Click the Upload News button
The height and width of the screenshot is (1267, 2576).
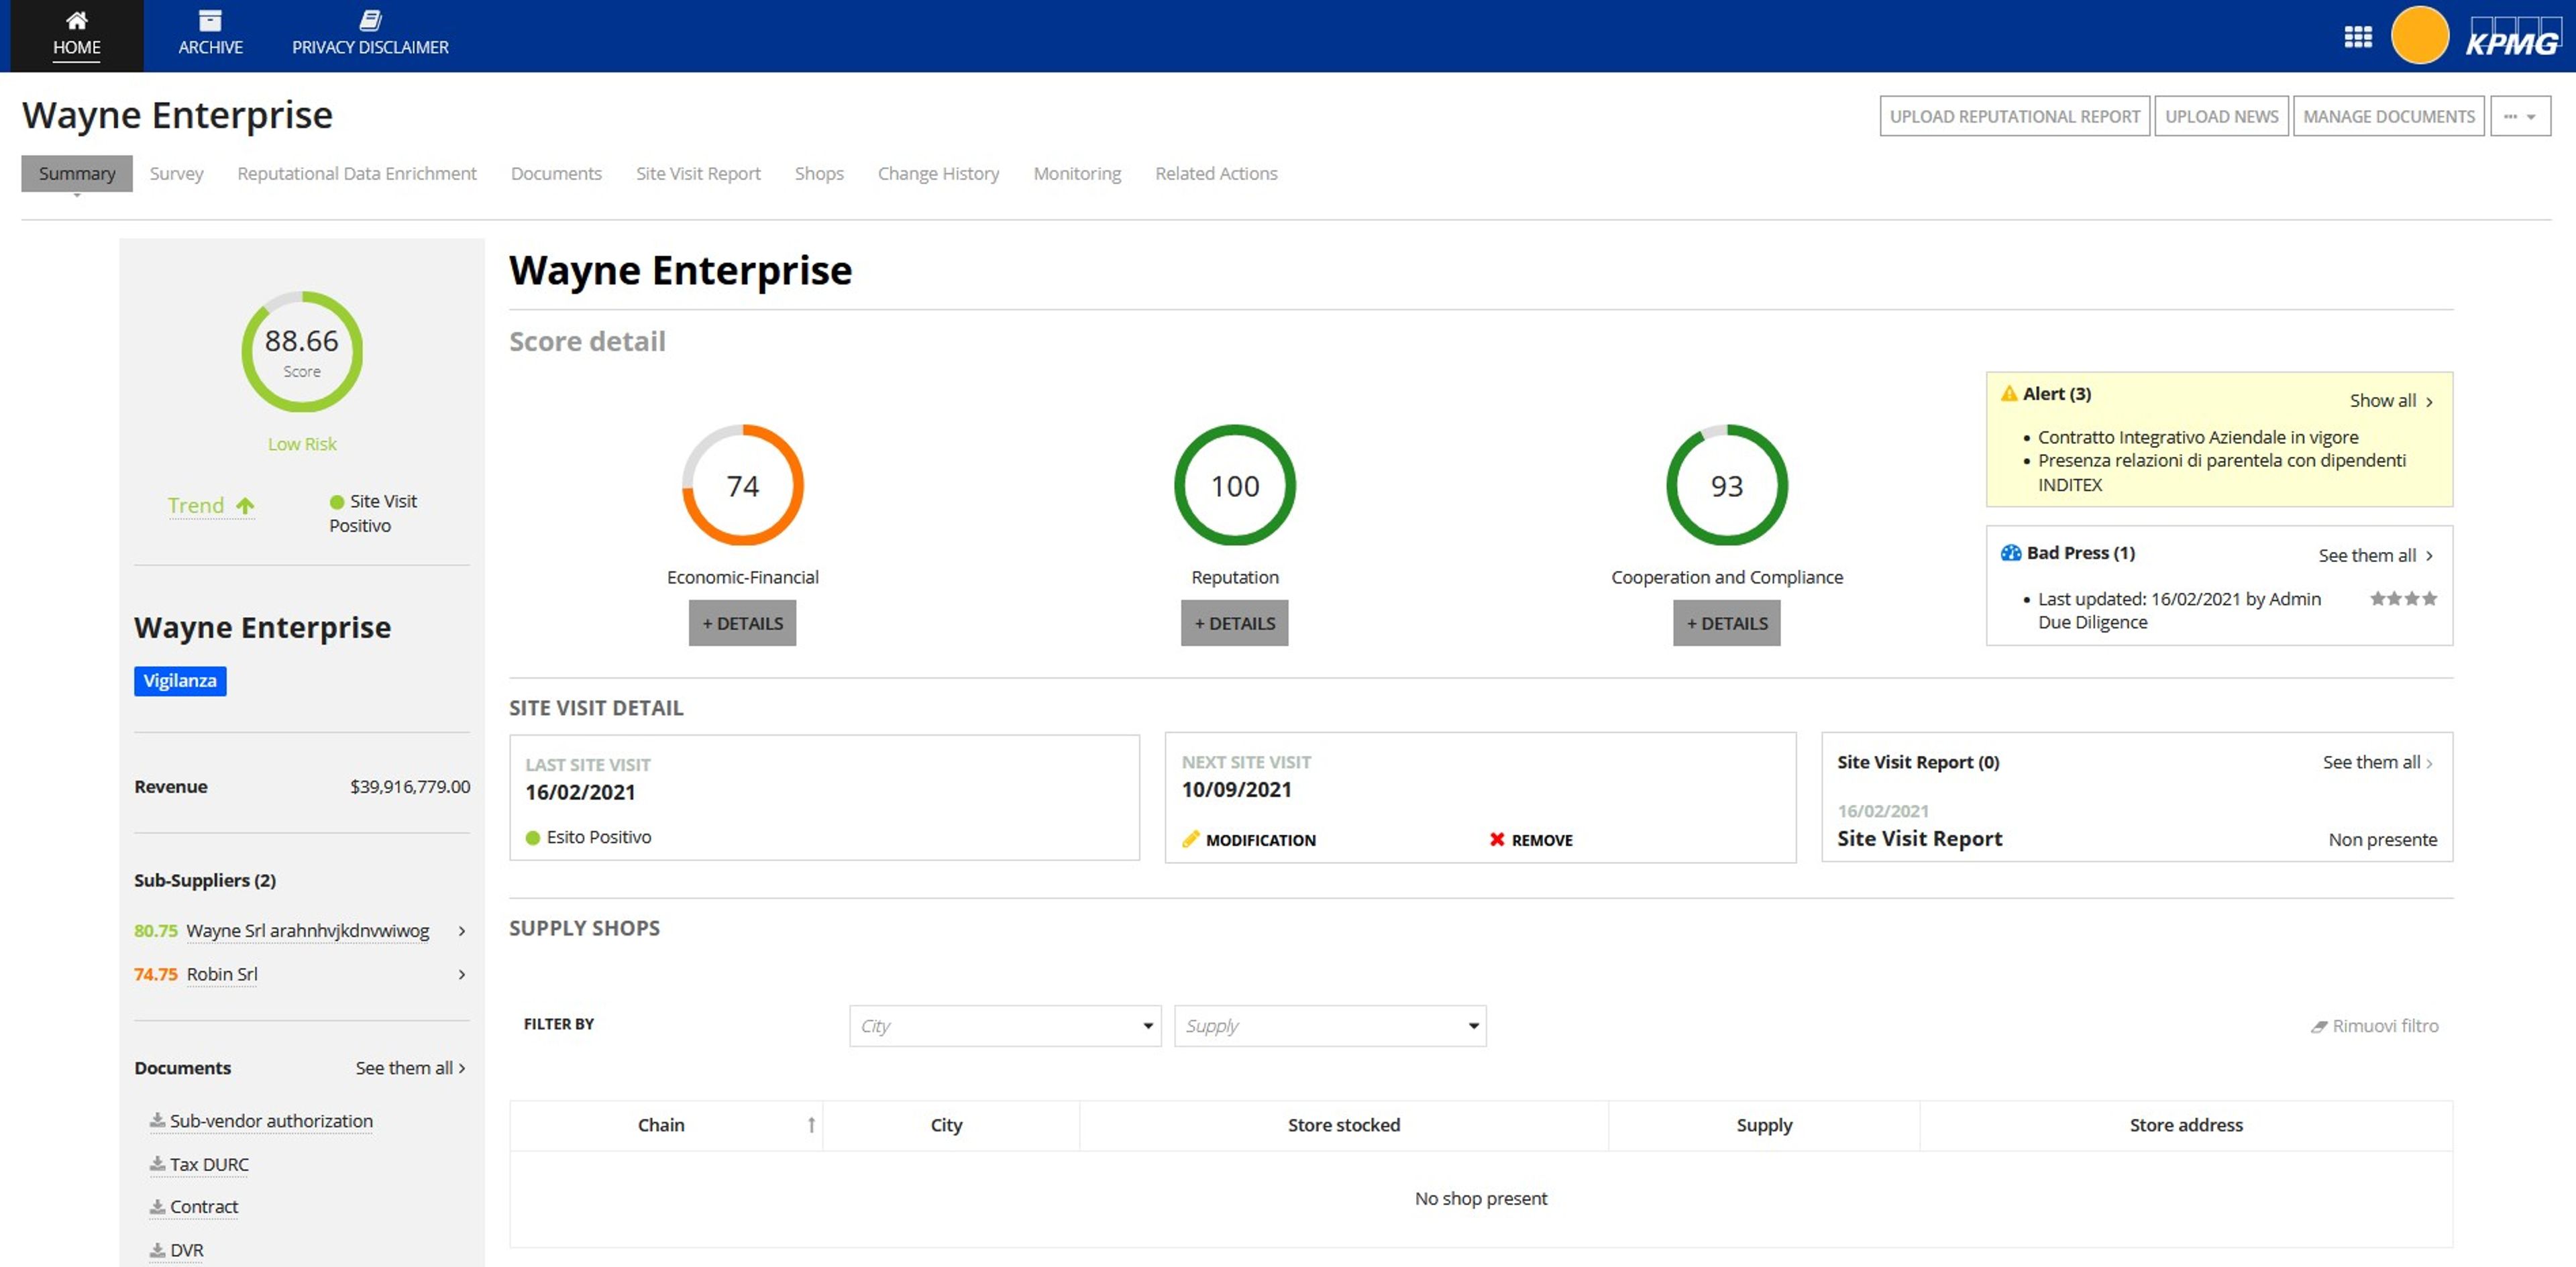[x=2221, y=116]
